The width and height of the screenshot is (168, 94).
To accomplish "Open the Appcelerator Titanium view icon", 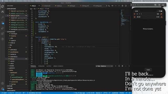I will [x=2, y=12].
